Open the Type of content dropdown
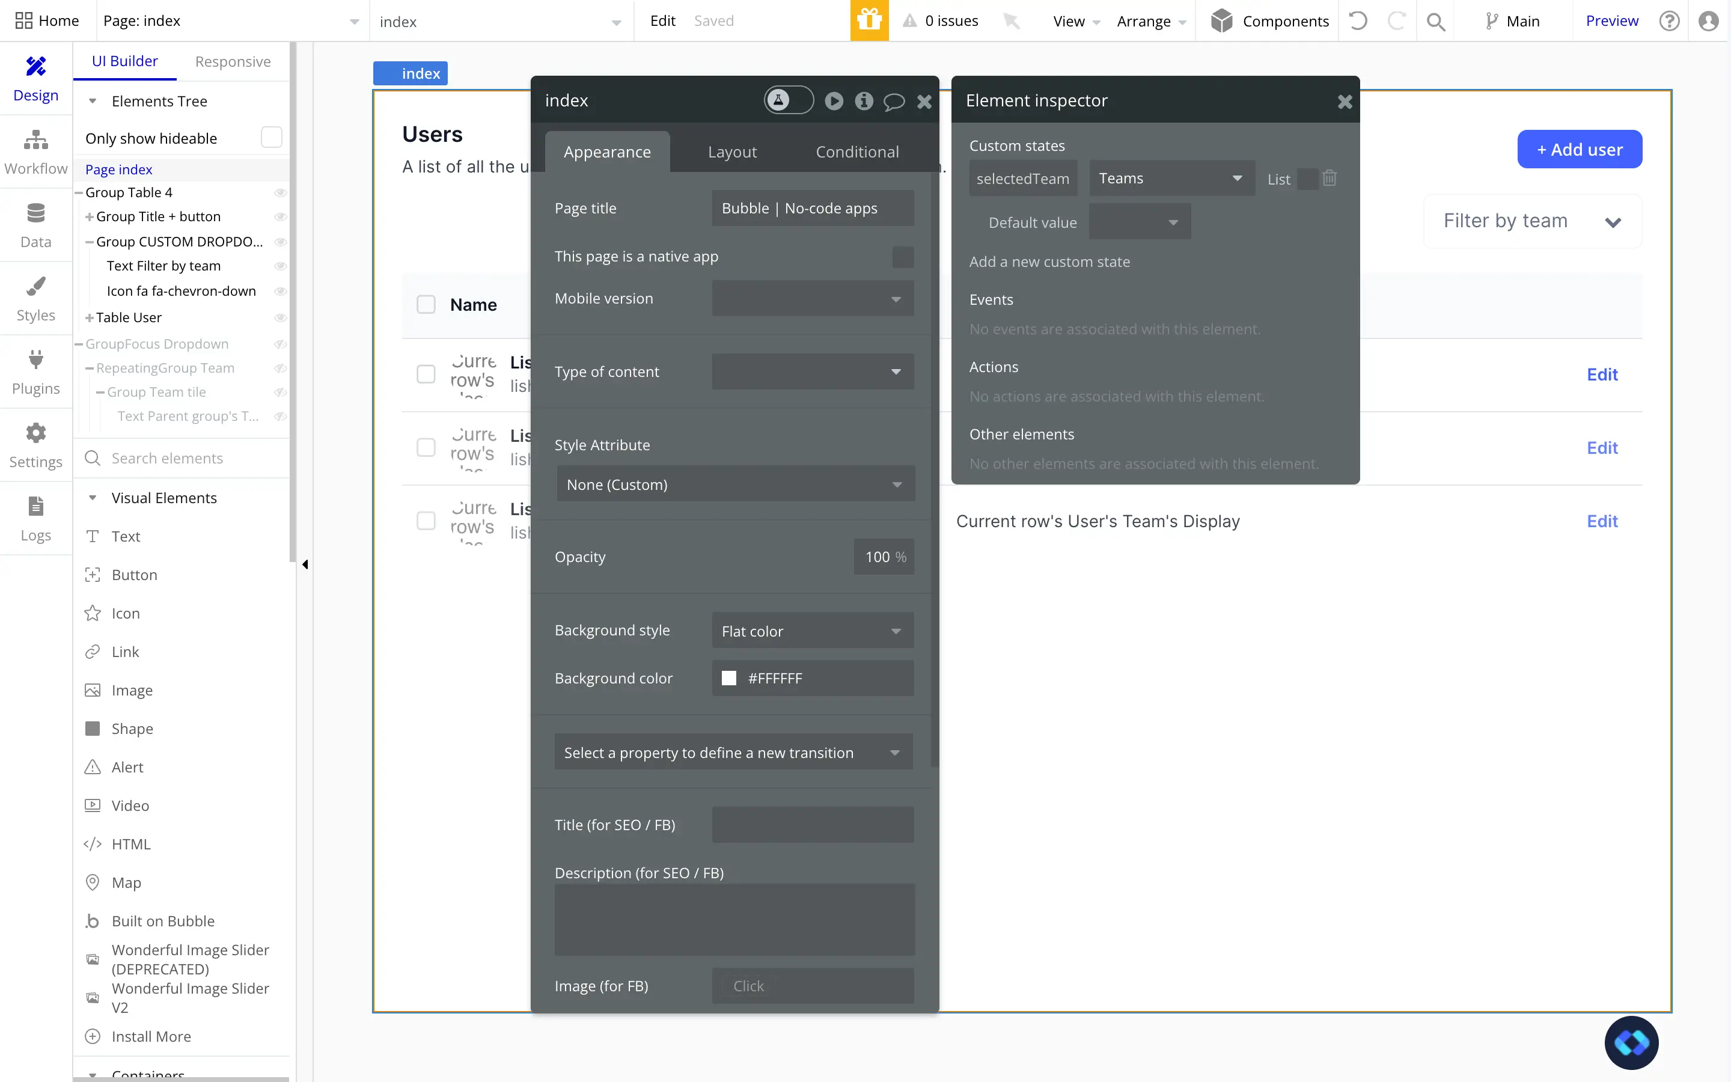 (x=810, y=371)
